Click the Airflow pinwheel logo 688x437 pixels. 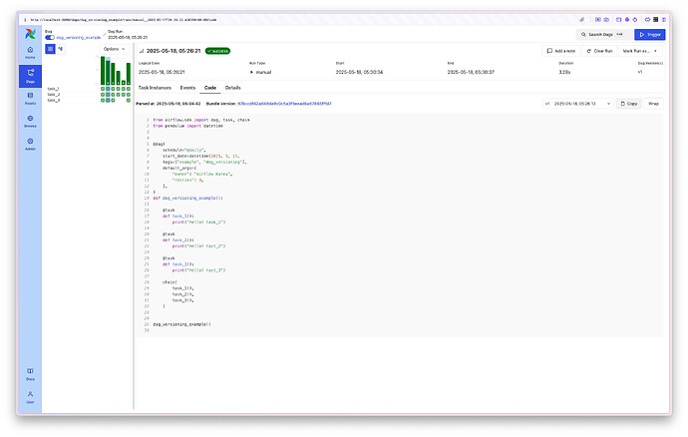30,34
